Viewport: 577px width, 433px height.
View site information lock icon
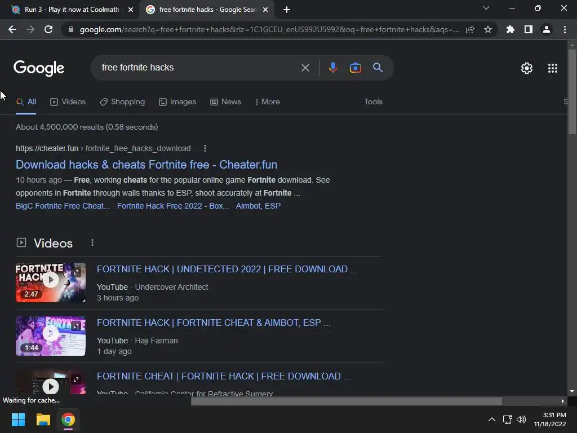click(x=70, y=29)
